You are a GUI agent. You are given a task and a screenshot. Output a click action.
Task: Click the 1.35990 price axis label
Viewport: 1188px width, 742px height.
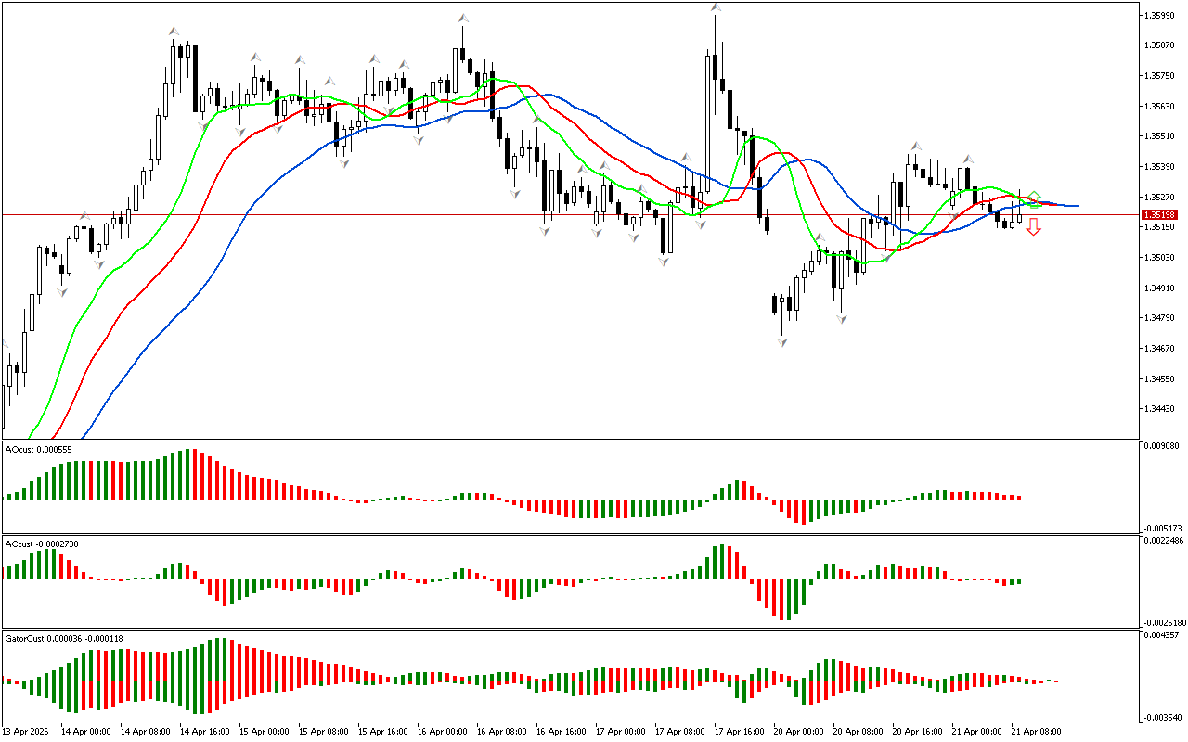[x=1160, y=16]
